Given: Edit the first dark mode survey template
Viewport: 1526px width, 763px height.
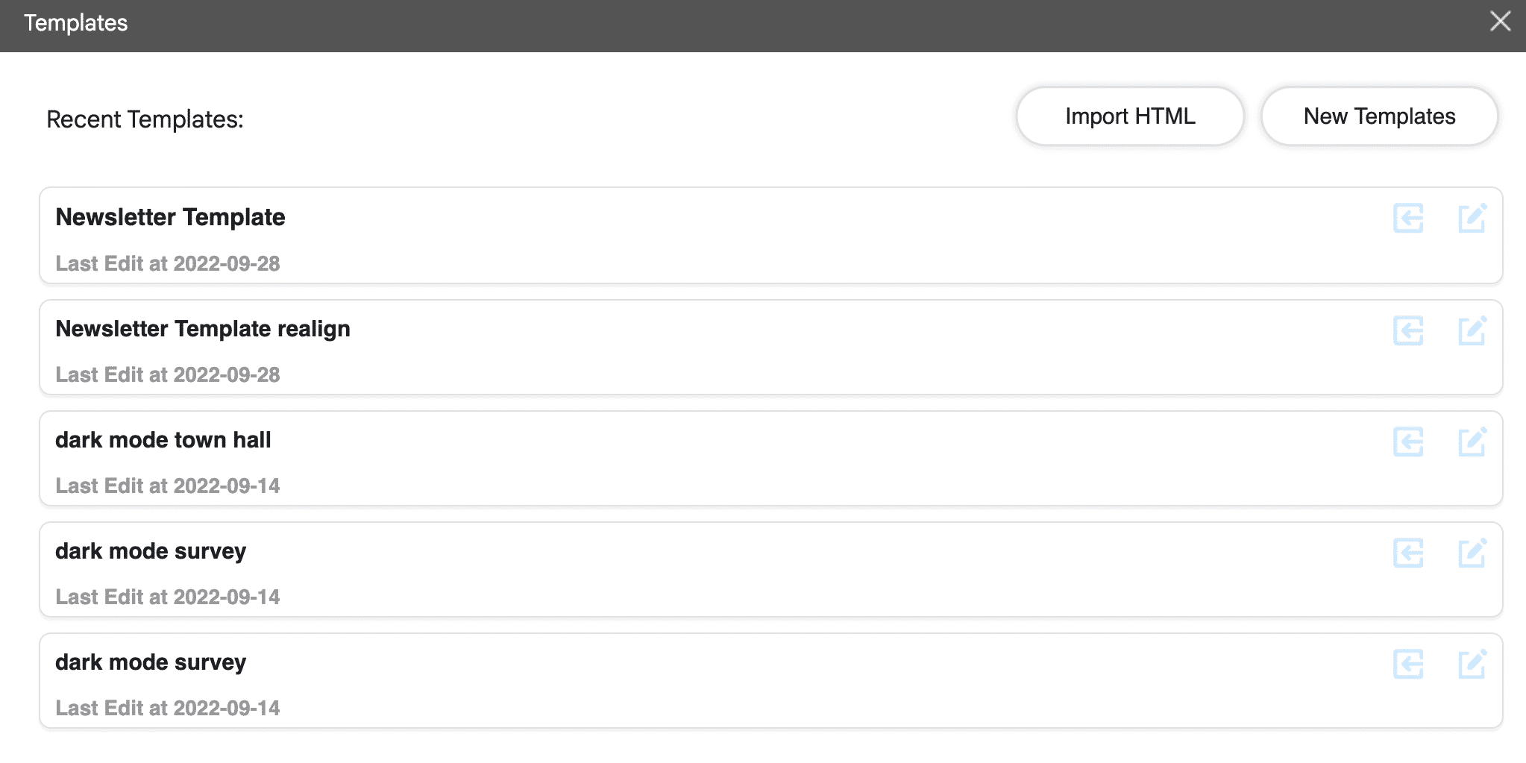Looking at the screenshot, I should click(x=1473, y=553).
